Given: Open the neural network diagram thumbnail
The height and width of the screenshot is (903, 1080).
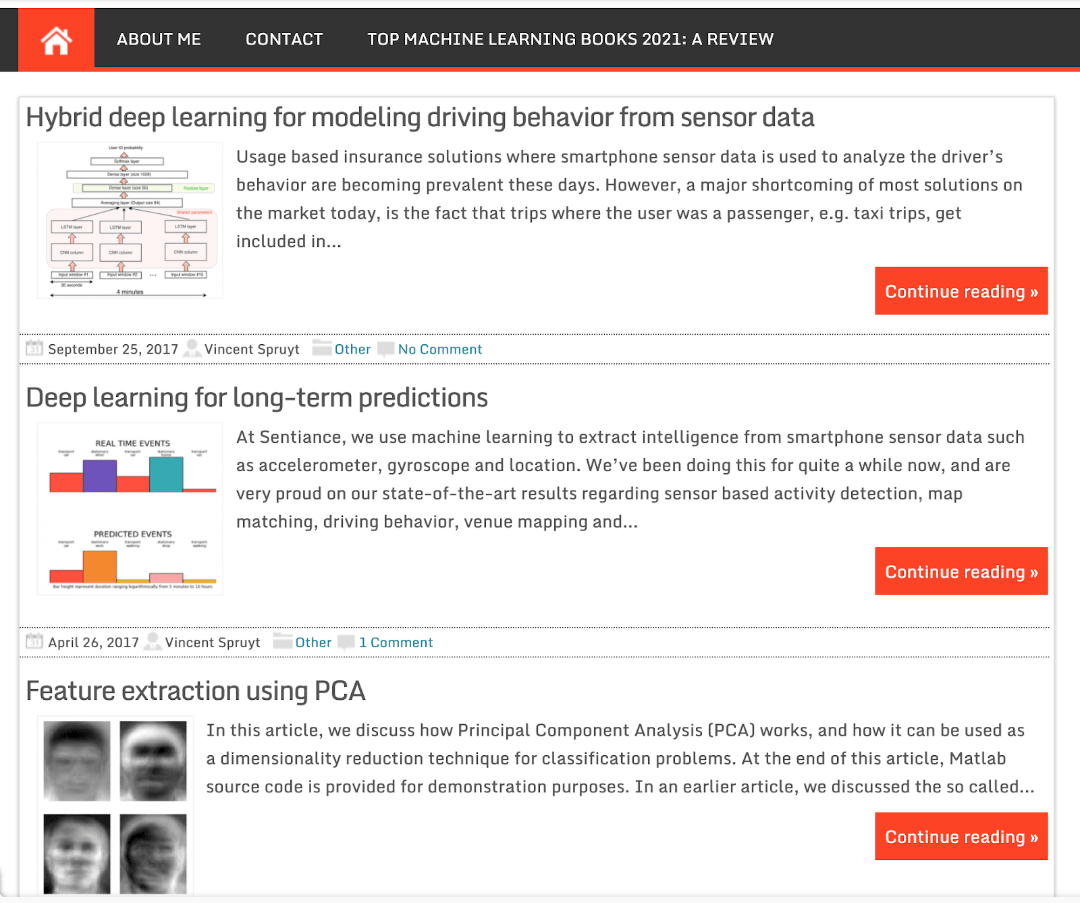Looking at the screenshot, I should 130,220.
